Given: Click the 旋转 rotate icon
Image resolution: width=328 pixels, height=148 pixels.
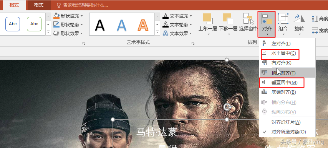Looking at the screenshot, I should point(299,18).
